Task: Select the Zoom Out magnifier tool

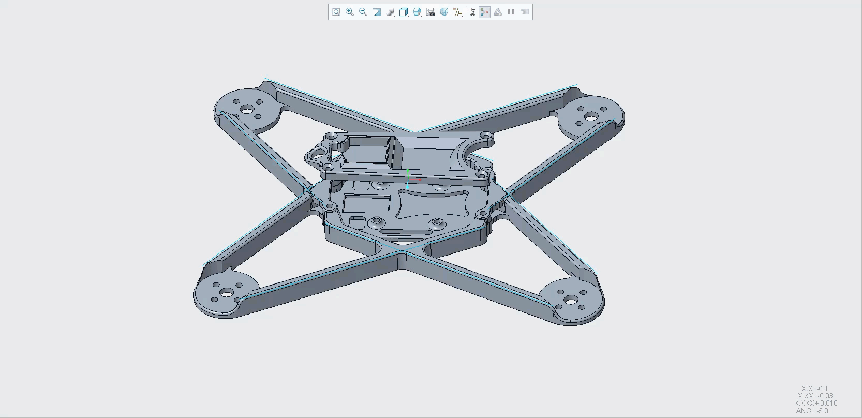Action: coord(363,12)
